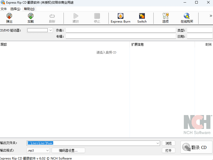Expand the 输出文件夹 dropdown arrow
This screenshot has width=213, height=160.
[x=157, y=143]
